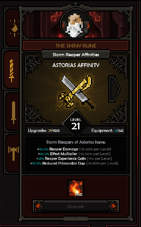Screen dimensions: 141x227
Task: Select the Slorm Reaper Affinities header
Action: click(x=76, y=55)
